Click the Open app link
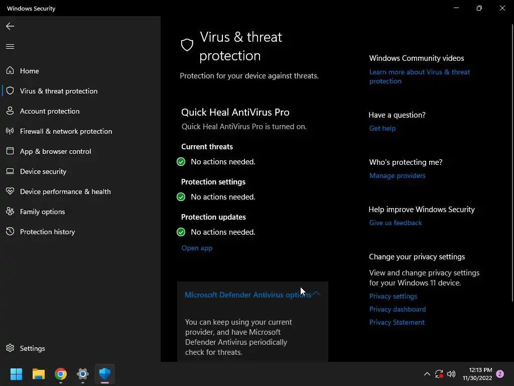The height and width of the screenshot is (386, 514). tap(197, 248)
